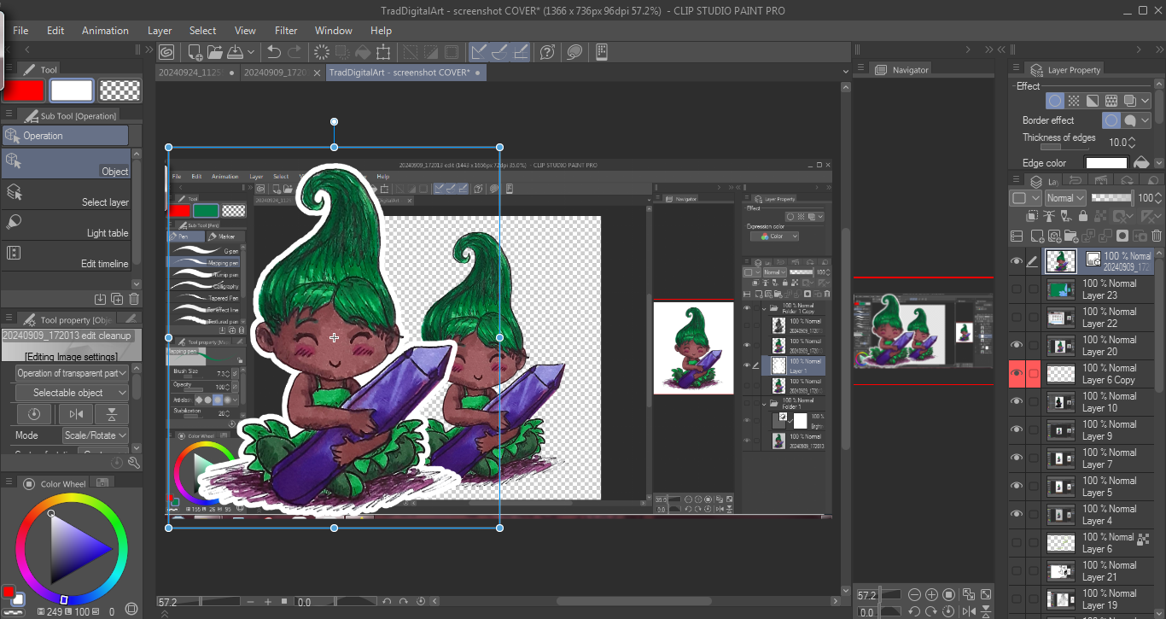Show Layer 23 visibility box
Viewport: 1166px width, 619px height.
(1017, 289)
